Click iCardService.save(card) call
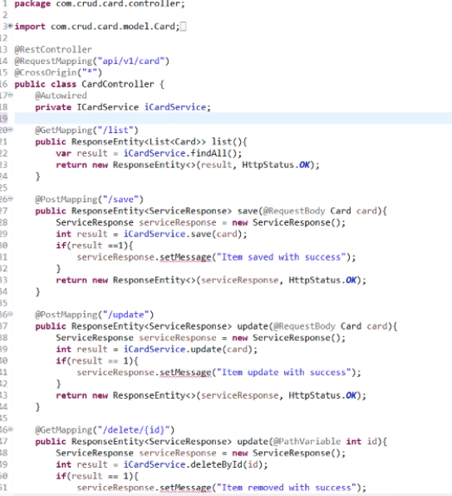The image size is (452, 496). 183,234
